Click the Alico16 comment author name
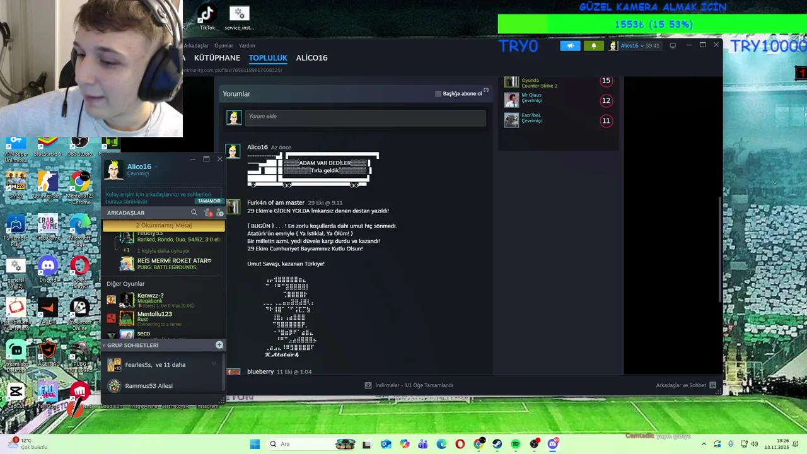This screenshot has width=807, height=454. 257,147
